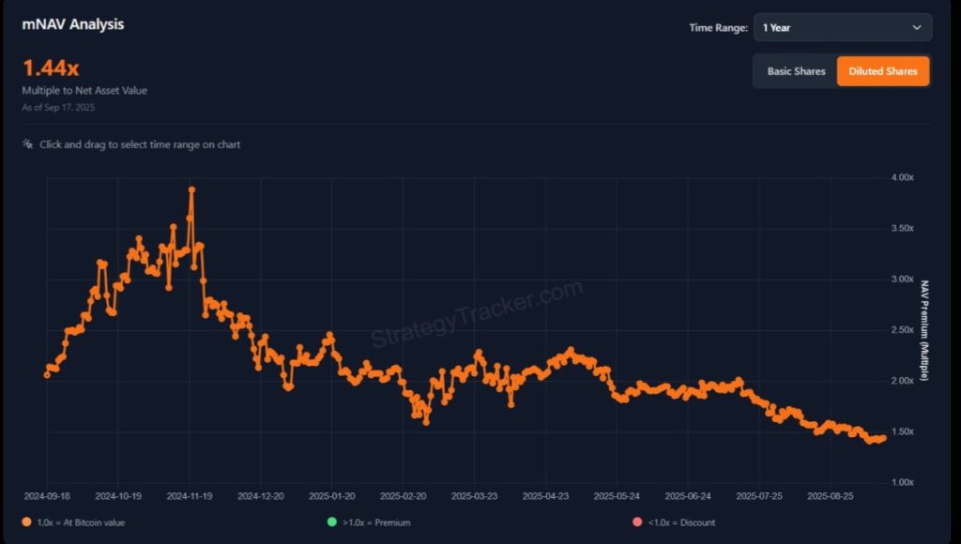This screenshot has width=961, height=544.
Task: Enable the Diluted Shares option
Action: pyautogui.click(x=882, y=70)
